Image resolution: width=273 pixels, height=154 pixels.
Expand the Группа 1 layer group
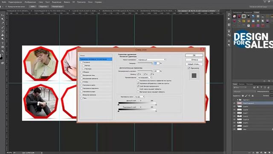(x=238, y=100)
